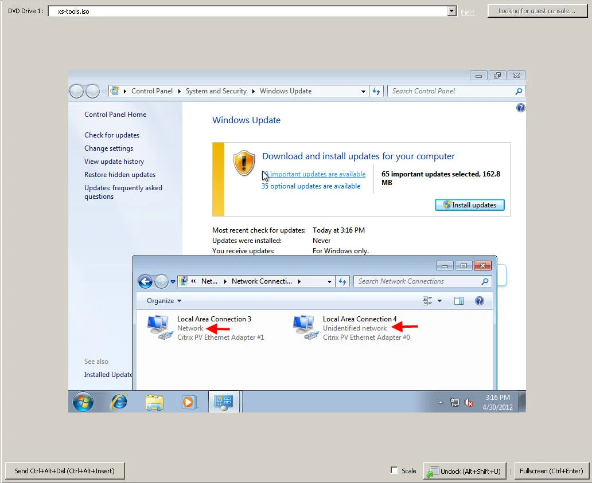Click Citrix PV Ethernet Adapter #1 text
Screen dimensions: 592x483
[220, 337]
